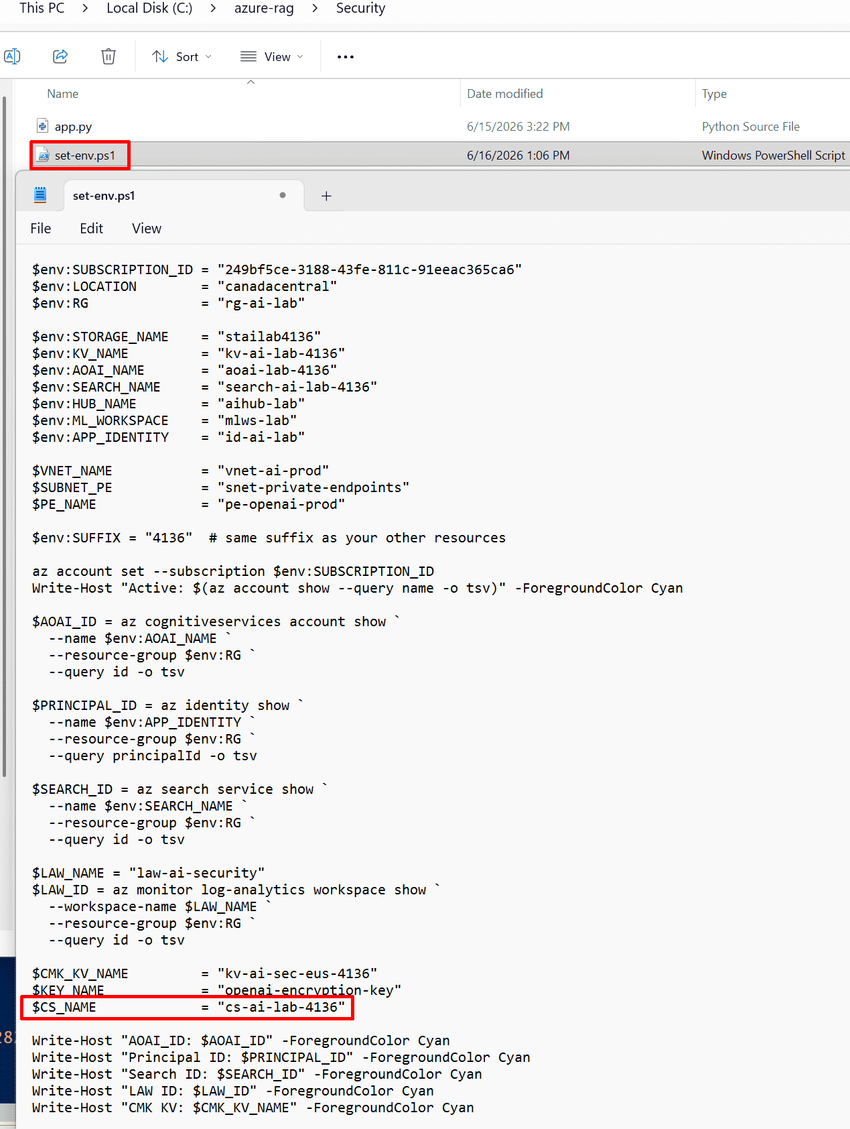Click the Notepad app icon
The image size is (850, 1129).
coord(40,195)
